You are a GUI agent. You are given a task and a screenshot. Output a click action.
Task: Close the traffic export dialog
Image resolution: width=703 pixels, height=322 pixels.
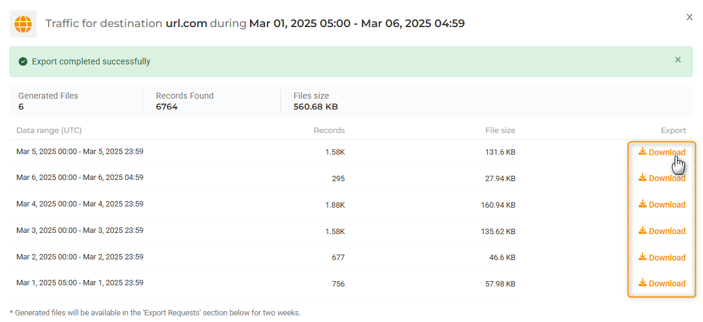(689, 17)
